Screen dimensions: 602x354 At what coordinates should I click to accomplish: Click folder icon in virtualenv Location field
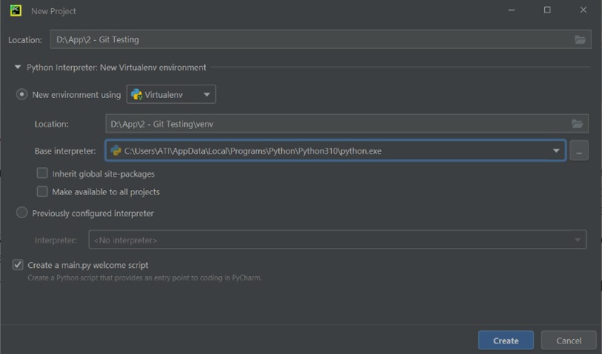(578, 124)
